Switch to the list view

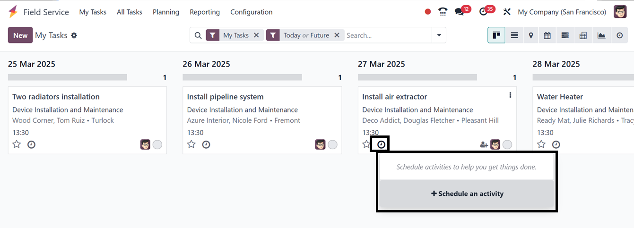514,35
